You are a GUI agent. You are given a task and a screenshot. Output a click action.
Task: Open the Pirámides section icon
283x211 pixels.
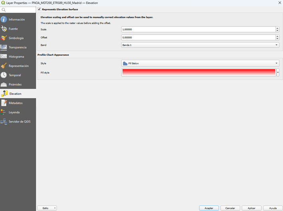(x=4, y=84)
